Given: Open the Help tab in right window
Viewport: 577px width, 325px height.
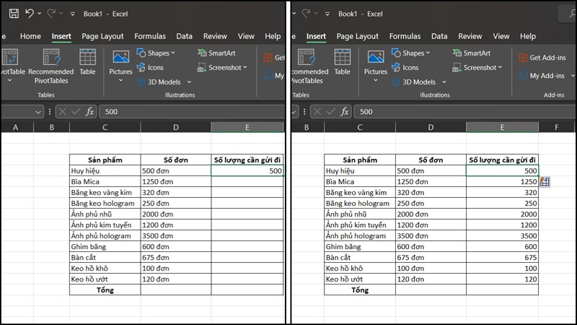Looking at the screenshot, I should [x=528, y=36].
